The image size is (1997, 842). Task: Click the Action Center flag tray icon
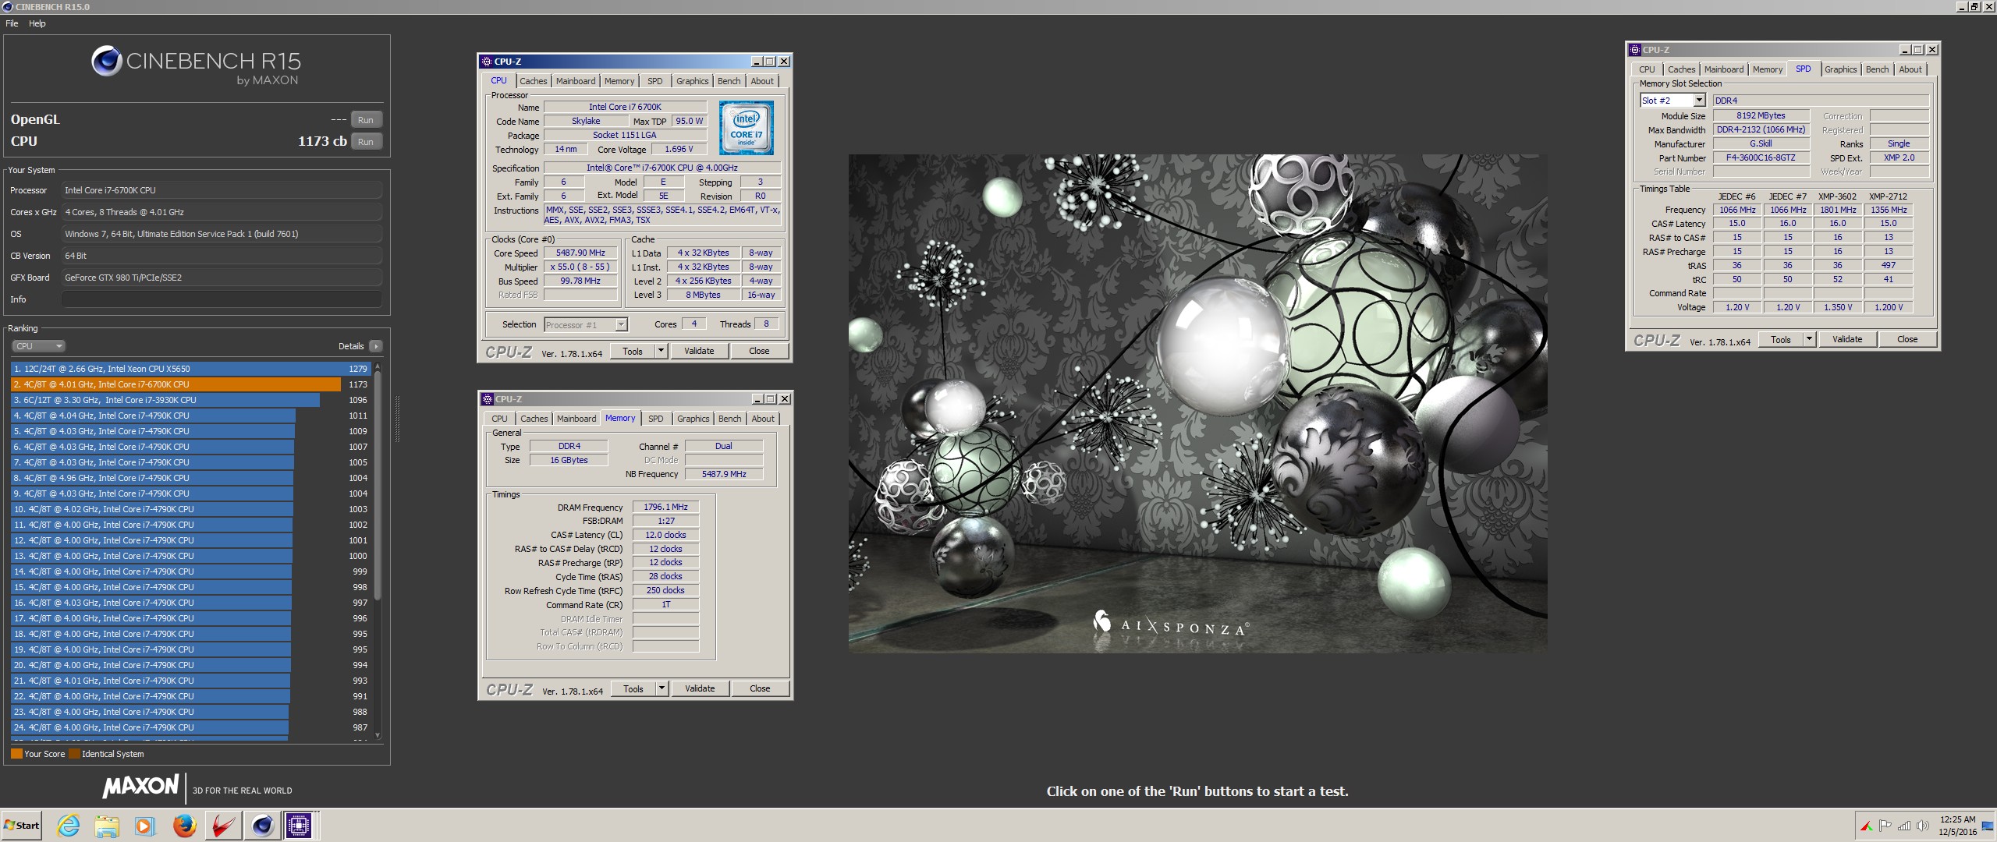(x=1885, y=826)
